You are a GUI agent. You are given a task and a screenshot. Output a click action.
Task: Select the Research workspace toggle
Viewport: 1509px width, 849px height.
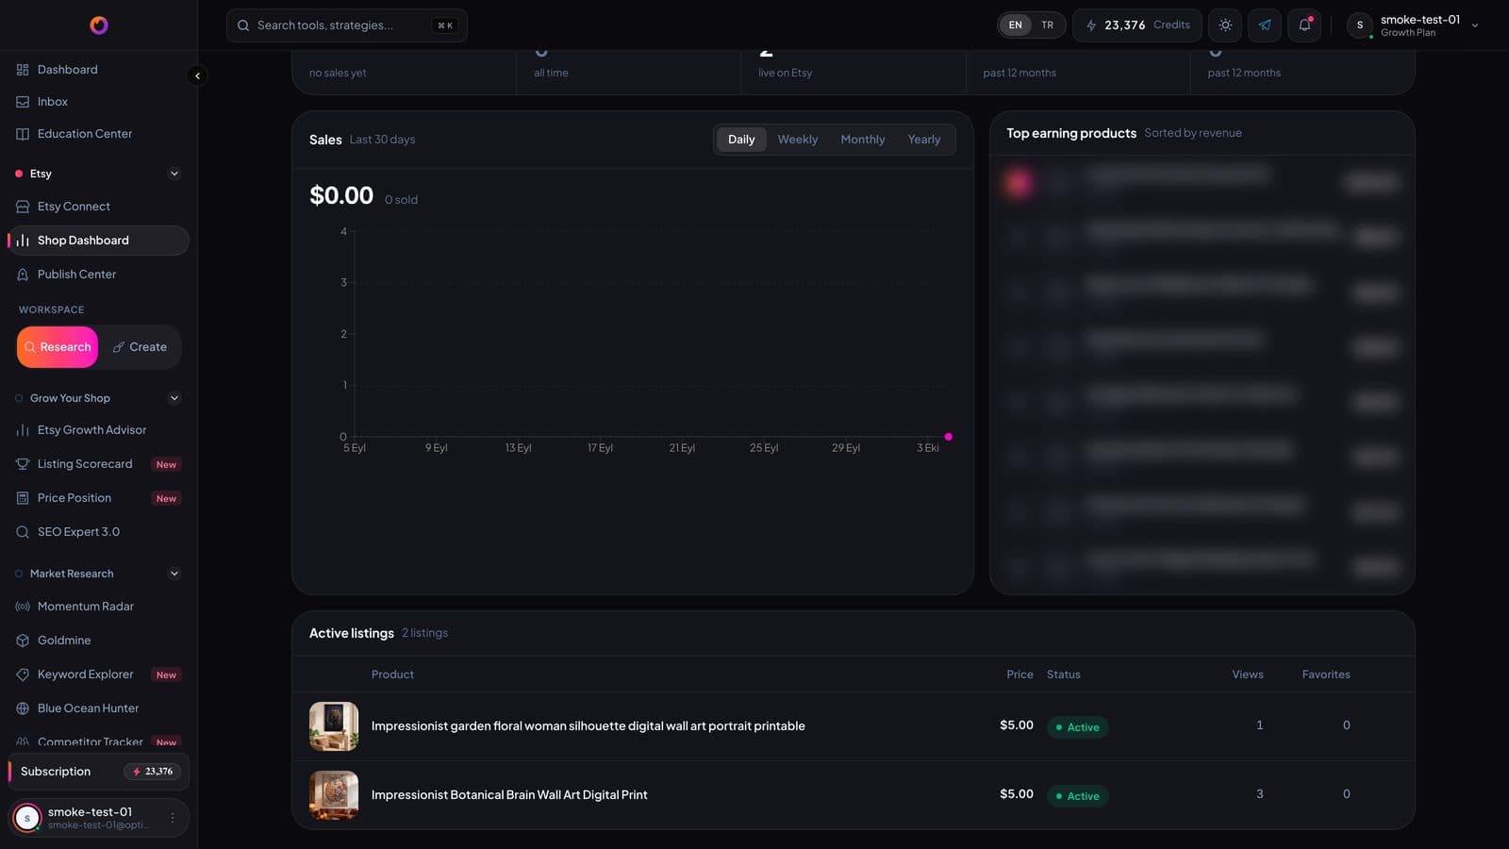pos(58,347)
